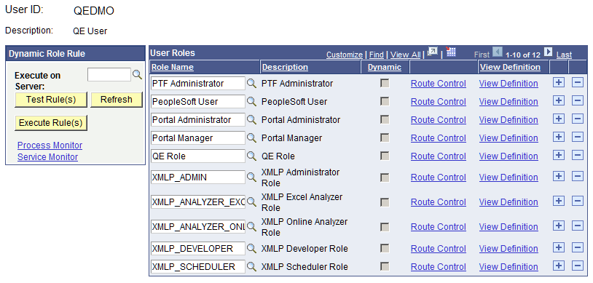Show next rows arrow in User Roles
The height and width of the screenshot is (283, 593).
(x=548, y=52)
